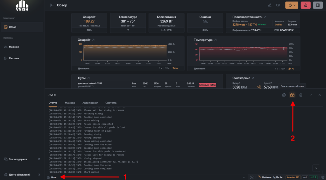Toggle the side panel layout button
This screenshot has width=326, height=180.
pos(318,5)
